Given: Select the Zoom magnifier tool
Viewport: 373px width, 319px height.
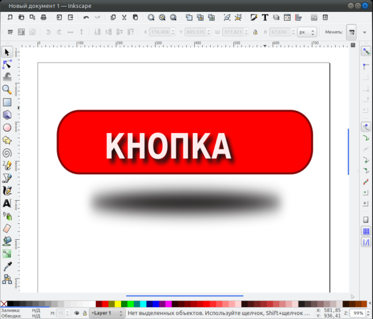Looking at the screenshot, I should point(7,90).
